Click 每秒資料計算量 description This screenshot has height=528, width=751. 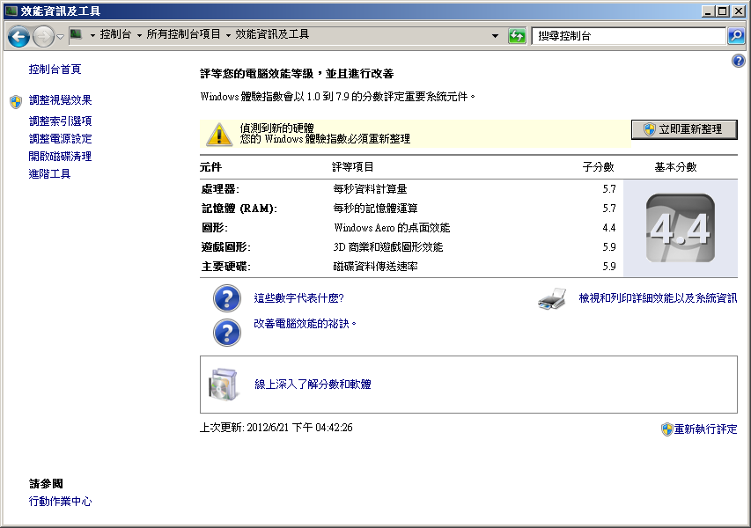(x=370, y=189)
